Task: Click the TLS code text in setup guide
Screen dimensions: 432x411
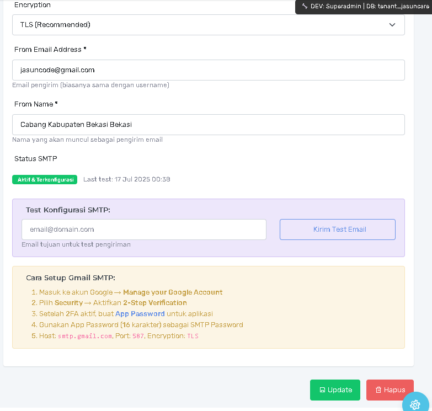Action: point(193,336)
